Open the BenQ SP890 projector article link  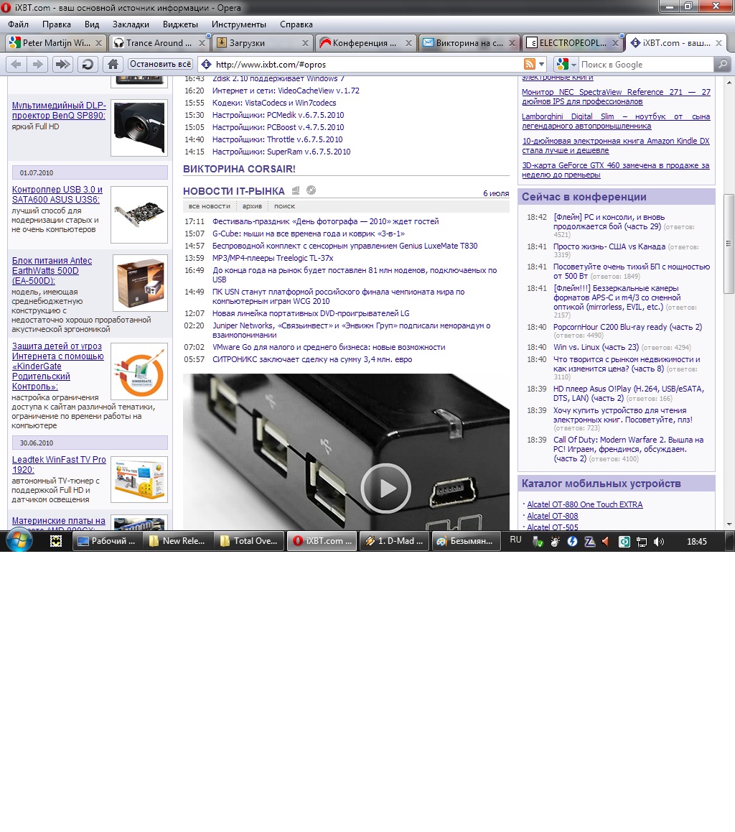[x=59, y=111]
